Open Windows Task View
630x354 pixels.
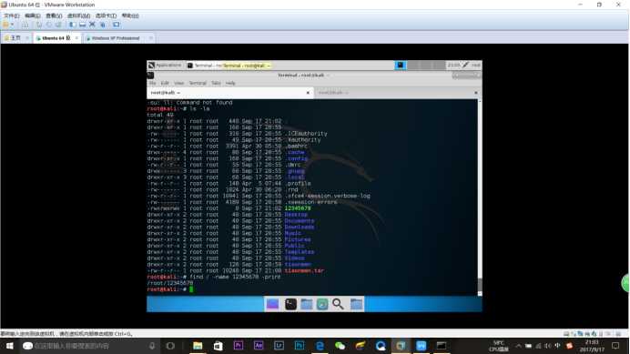point(170,346)
